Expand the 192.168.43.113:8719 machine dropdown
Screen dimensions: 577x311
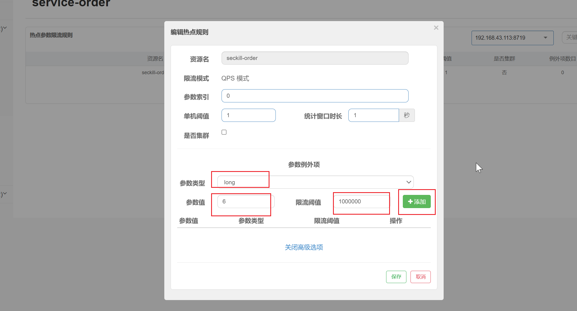[512, 38]
